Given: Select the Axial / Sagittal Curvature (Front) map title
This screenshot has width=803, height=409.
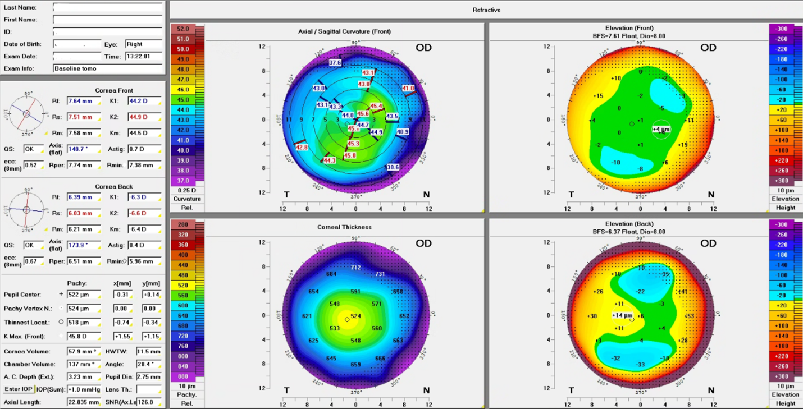Looking at the screenshot, I should click(344, 31).
